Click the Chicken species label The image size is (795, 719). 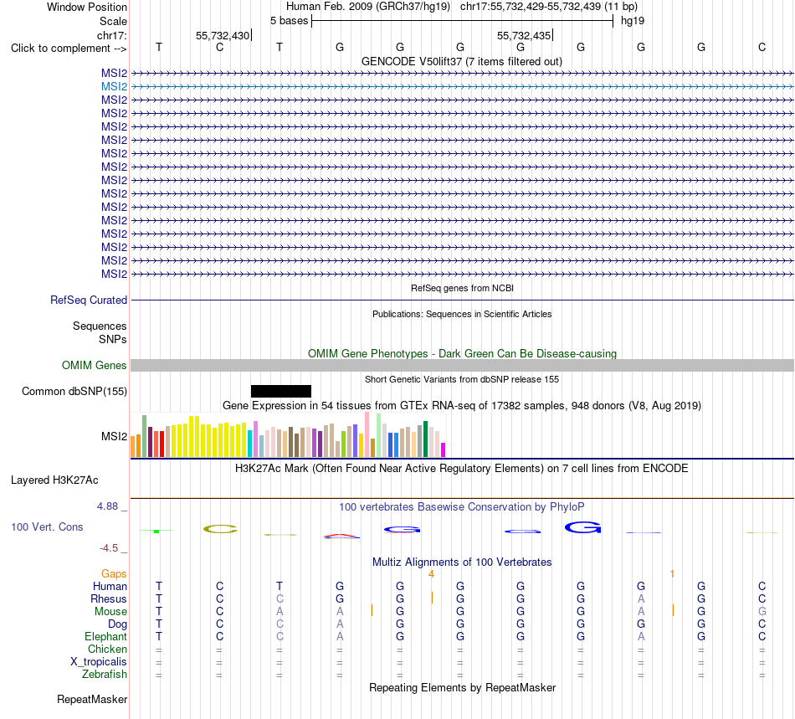(x=107, y=649)
